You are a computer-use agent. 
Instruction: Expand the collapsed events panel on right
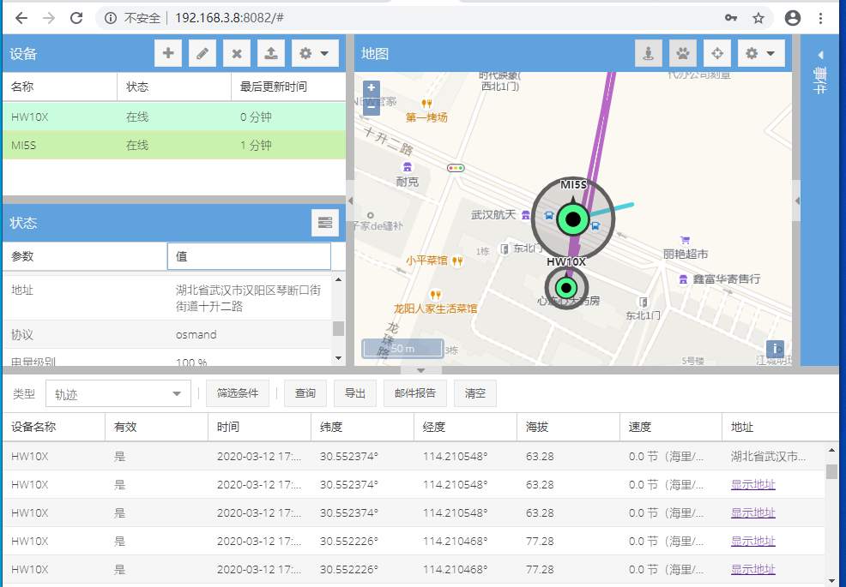pos(820,55)
